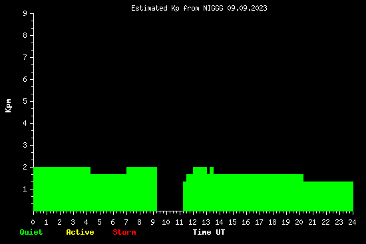Click the Time UT axis label

tap(209, 232)
